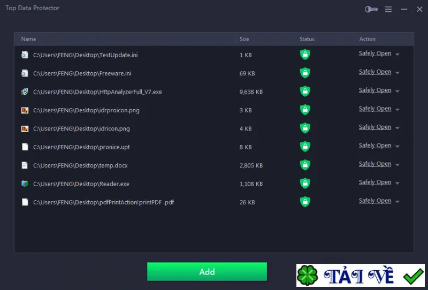428x290 pixels.
Task: Click the file icon for pdfPrintAction!printPDF .pdf
Action: (25, 202)
